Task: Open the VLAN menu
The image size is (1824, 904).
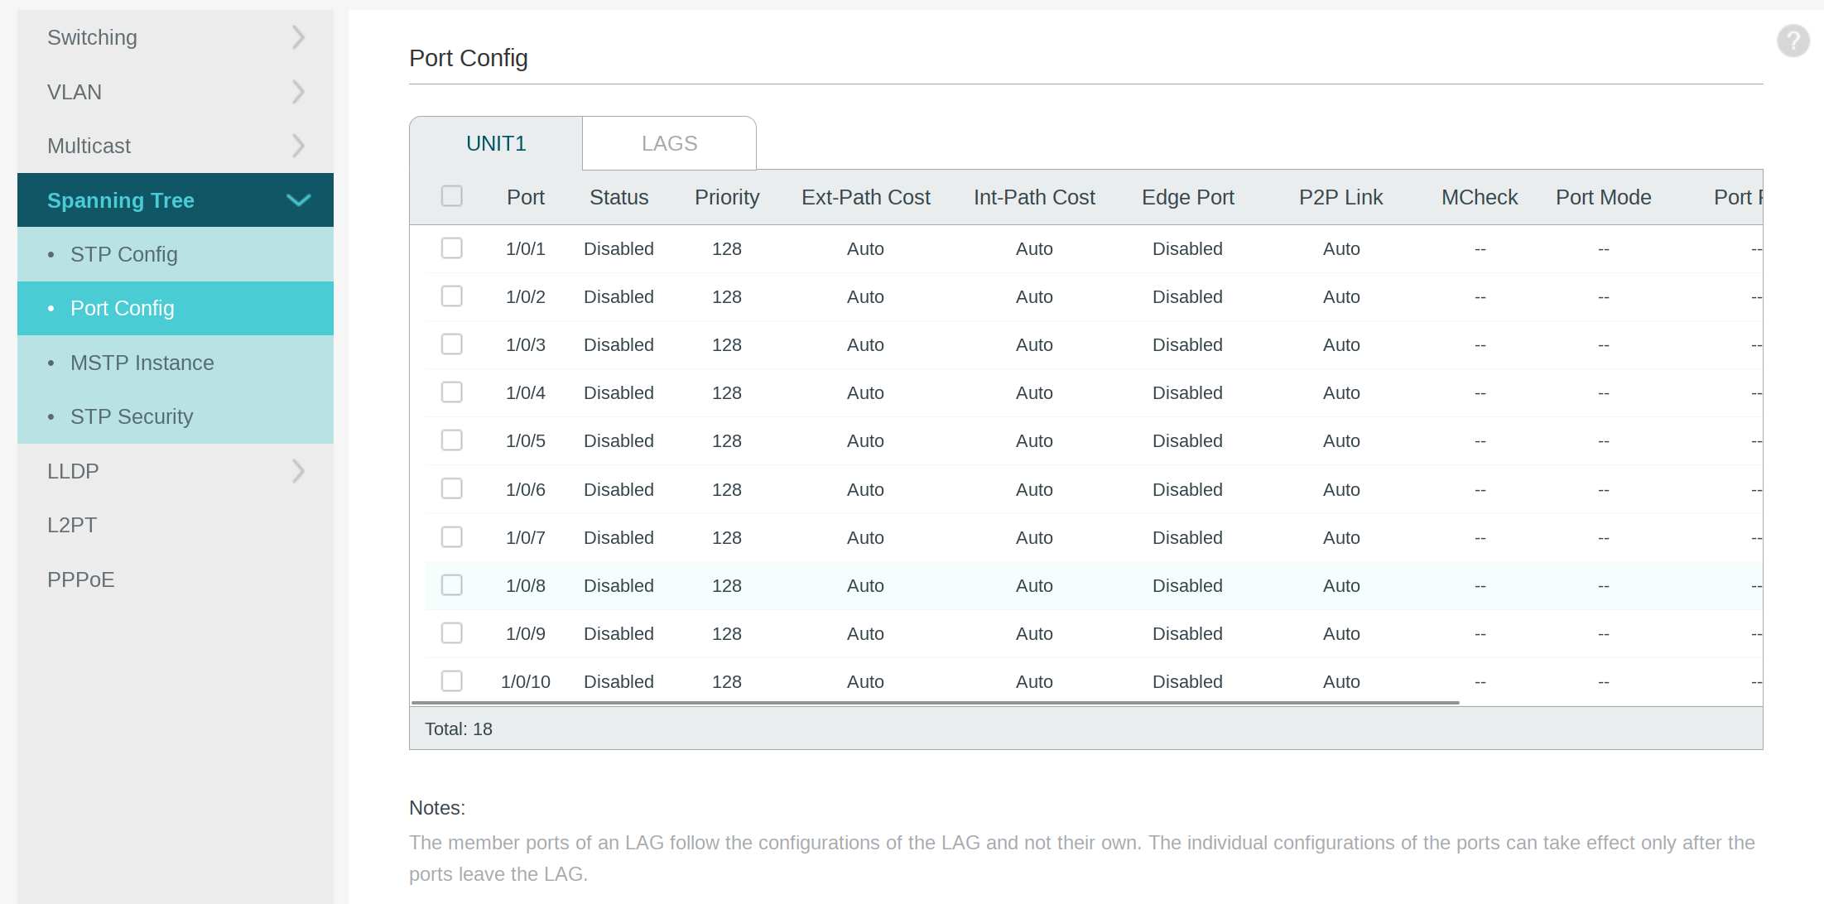Action: click(176, 92)
